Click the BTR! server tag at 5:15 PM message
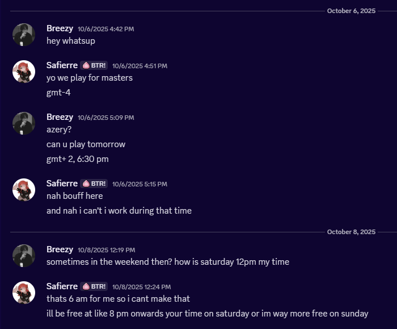The width and height of the screenshot is (397, 329). tap(94, 184)
